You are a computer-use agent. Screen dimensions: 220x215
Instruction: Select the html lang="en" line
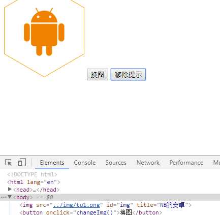click(34, 182)
